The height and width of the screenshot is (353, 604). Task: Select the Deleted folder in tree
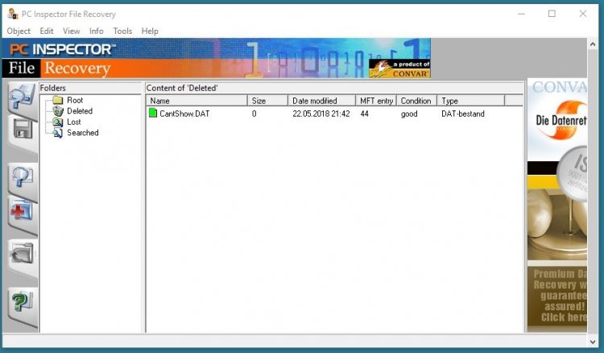click(79, 111)
